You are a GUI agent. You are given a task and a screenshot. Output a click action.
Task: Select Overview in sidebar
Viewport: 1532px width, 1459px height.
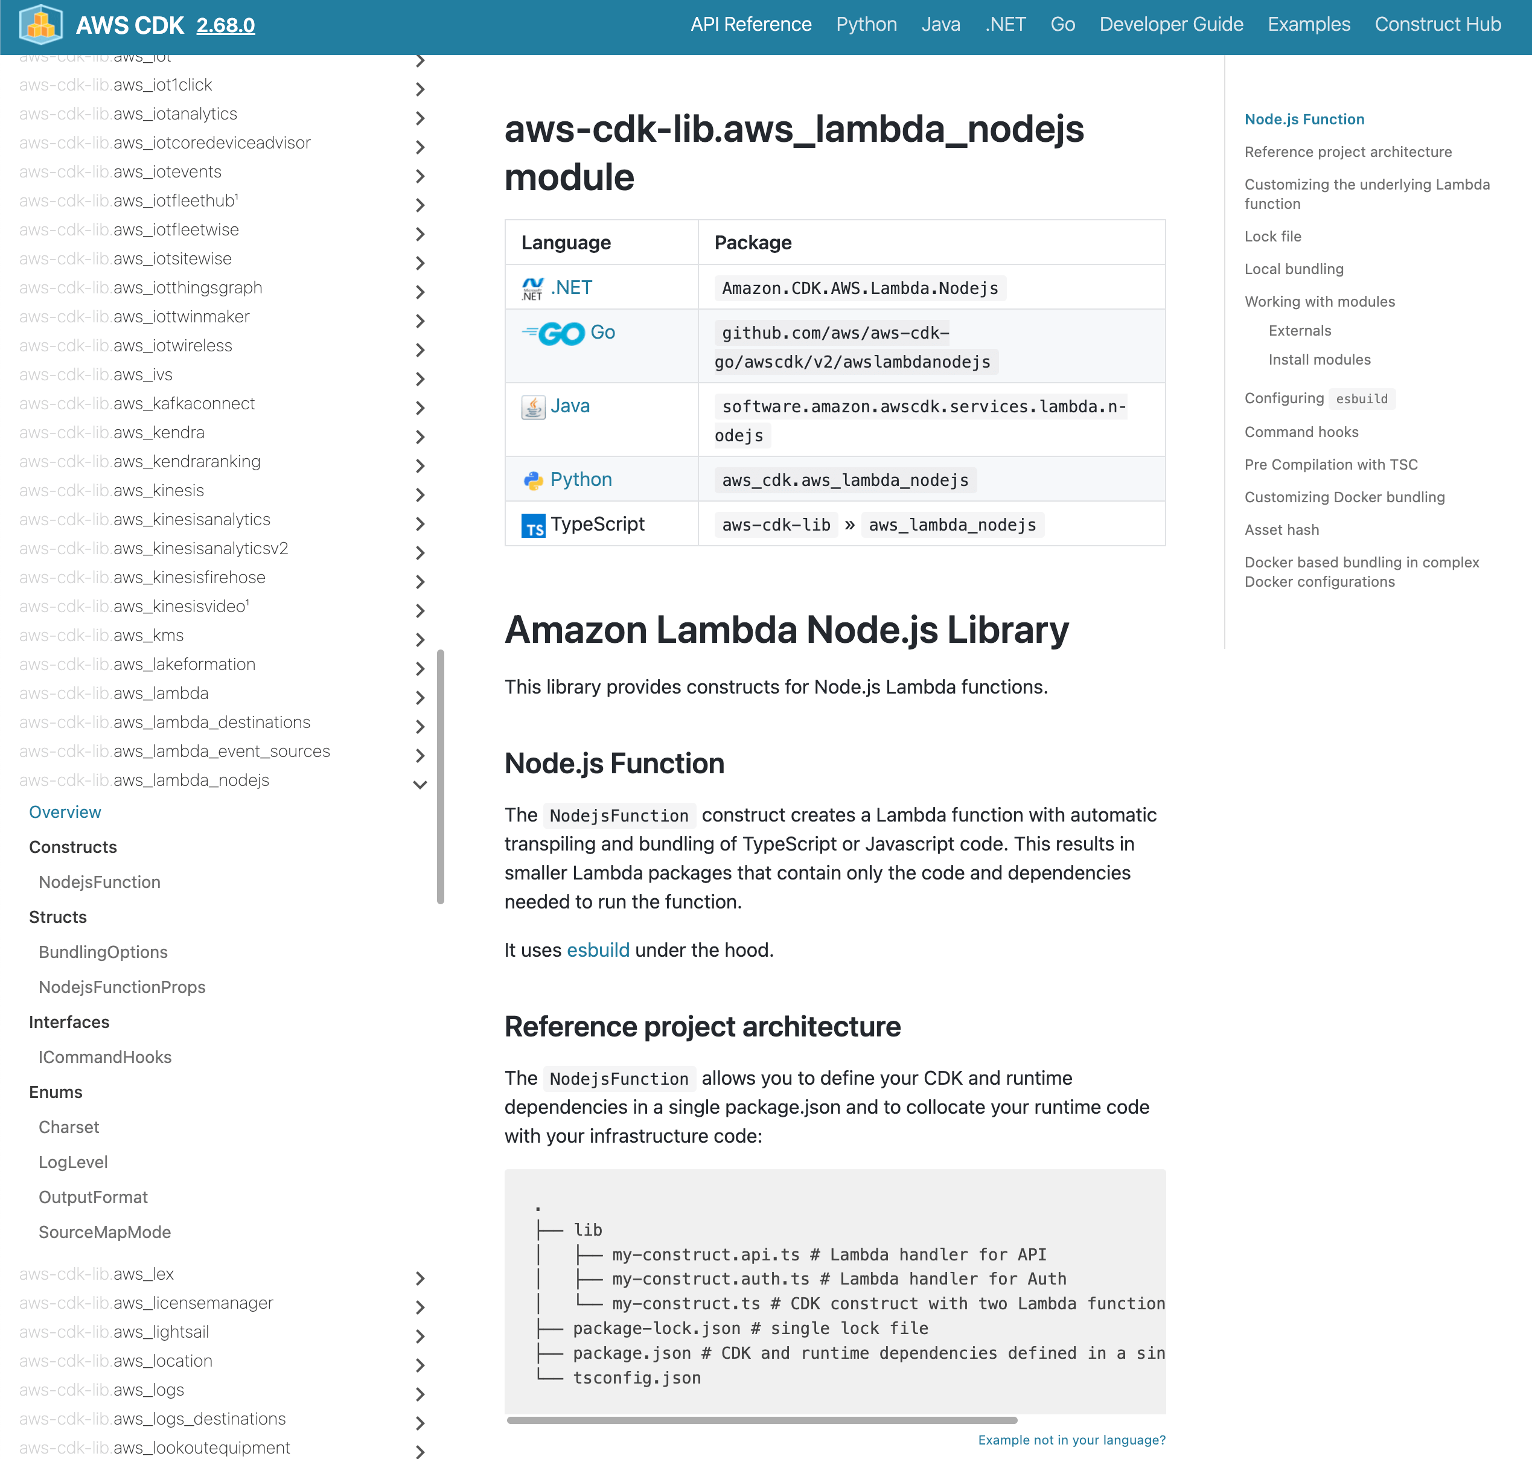[x=65, y=812]
